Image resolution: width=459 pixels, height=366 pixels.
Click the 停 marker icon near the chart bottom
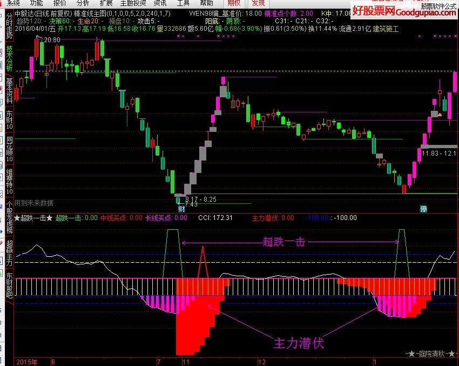point(424,209)
